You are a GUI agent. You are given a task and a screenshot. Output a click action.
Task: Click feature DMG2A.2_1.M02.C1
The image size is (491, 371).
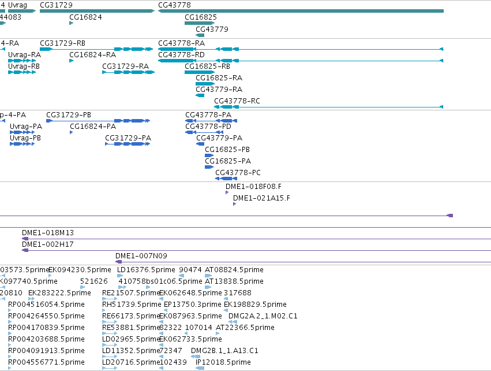[233, 322]
